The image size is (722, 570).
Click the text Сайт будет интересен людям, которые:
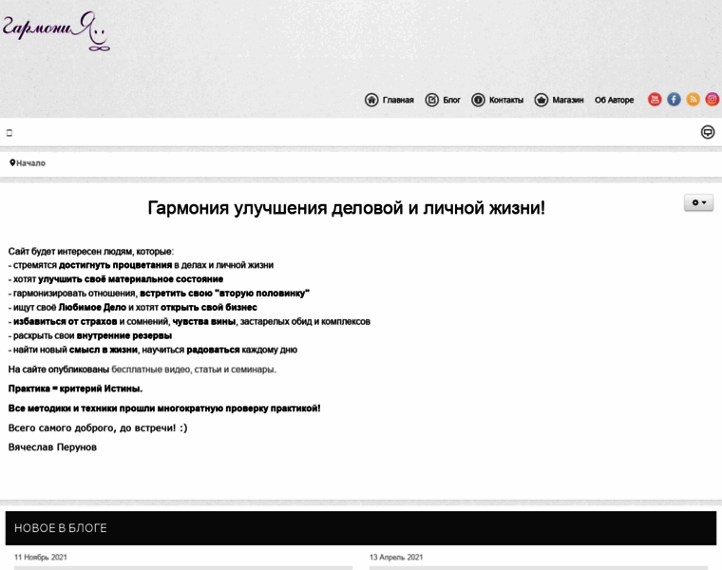91,252
